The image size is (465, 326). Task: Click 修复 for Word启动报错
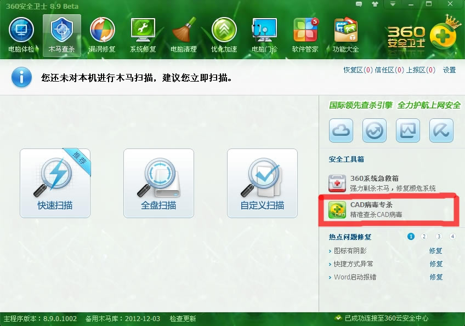(436, 277)
